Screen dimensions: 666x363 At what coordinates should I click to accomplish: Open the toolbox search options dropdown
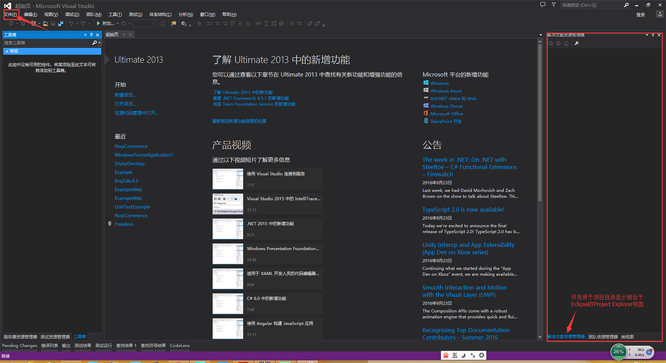[x=99, y=43]
